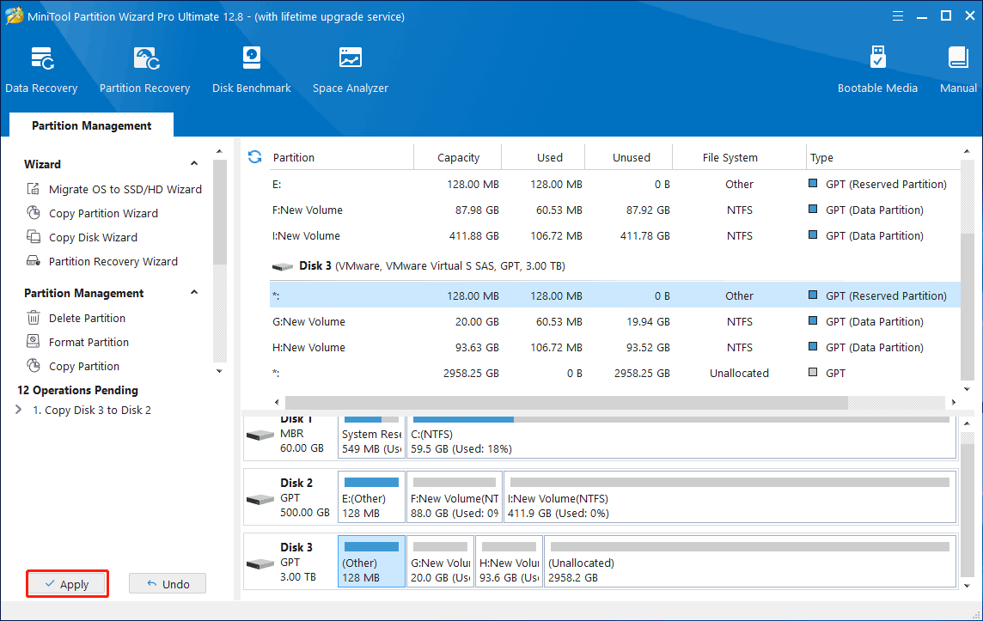This screenshot has width=983, height=621.
Task: Click the Copy Partition Wizard icon
Action: [34, 212]
